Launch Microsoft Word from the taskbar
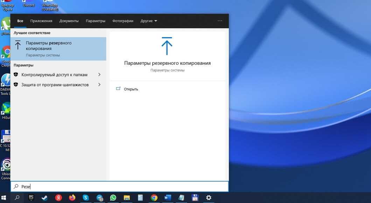 coord(168,198)
